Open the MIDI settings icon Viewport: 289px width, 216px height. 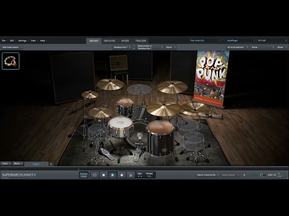click(x=275, y=175)
